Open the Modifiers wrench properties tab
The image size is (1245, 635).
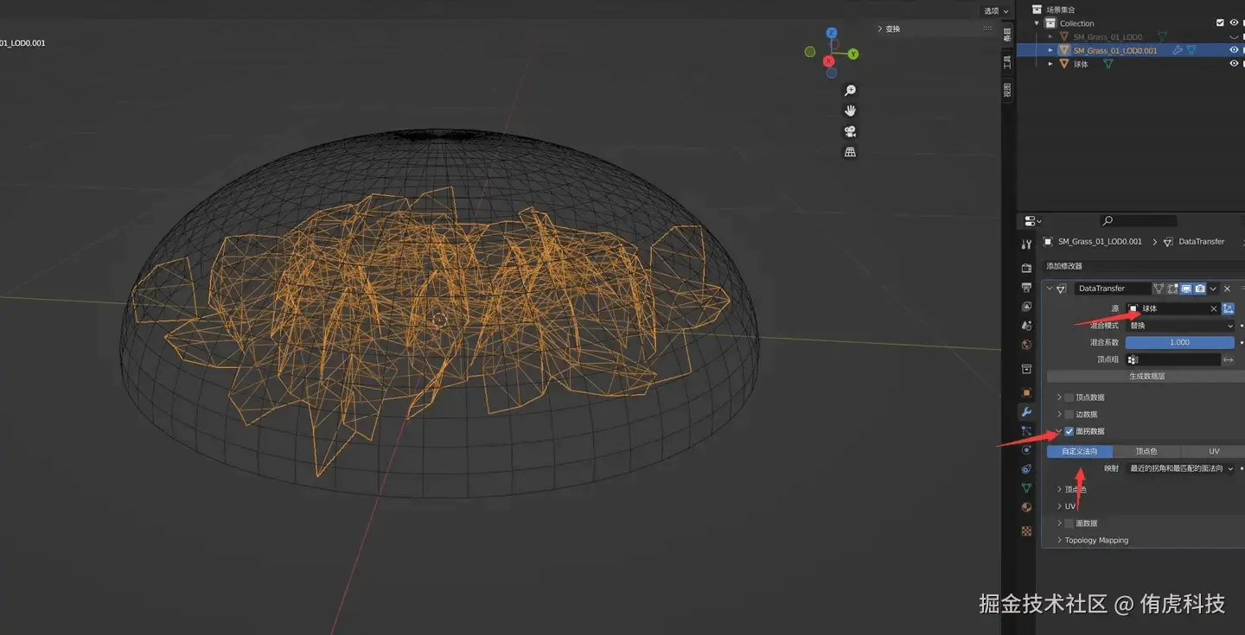1026,412
